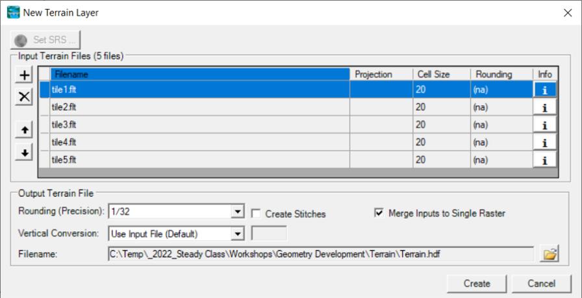
Task: Close the New Terrain Layer dialog
Action: pyautogui.click(x=568, y=13)
